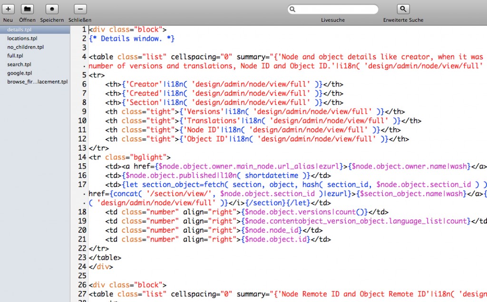The width and height of the screenshot is (487, 302).
Task: Open the browse_fir...lacement.tpl file
Action: tap(37, 82)
